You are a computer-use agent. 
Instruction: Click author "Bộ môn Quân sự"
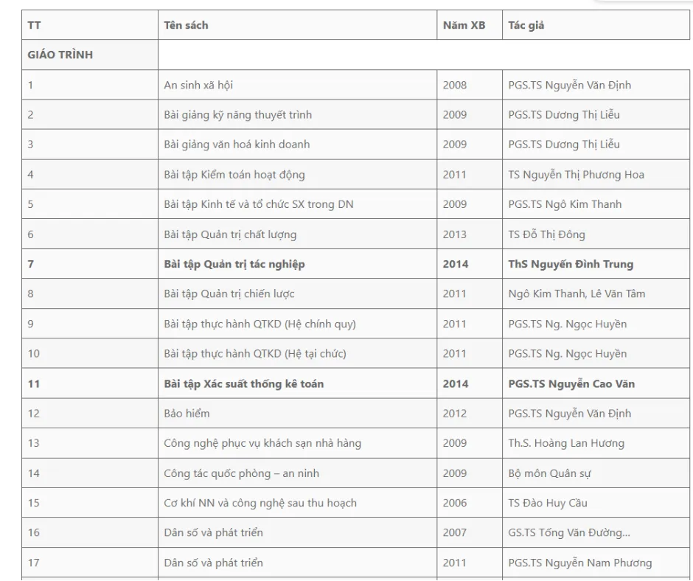pos(549,473)
